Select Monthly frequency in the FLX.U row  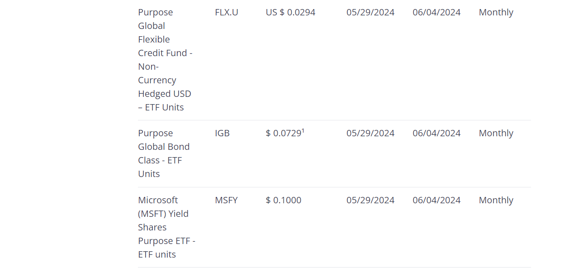[x=496, y=12]
